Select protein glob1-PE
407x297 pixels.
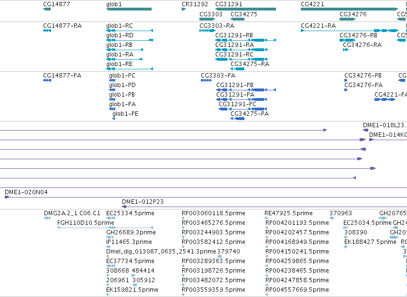(114, 119)
